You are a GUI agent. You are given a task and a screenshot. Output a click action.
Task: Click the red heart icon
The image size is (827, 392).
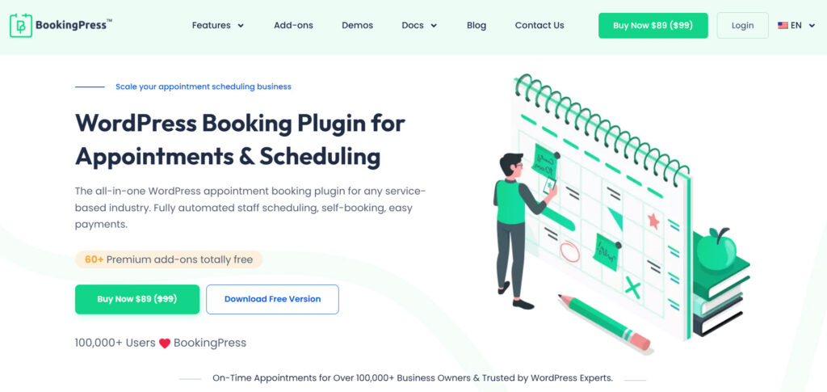[x=165, y=344]
